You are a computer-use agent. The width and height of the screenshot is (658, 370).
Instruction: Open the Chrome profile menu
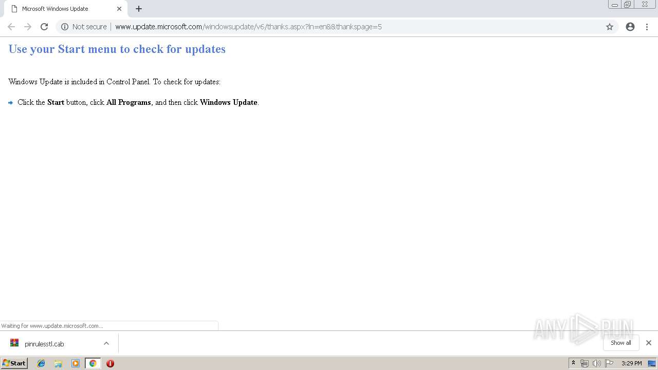630,27
